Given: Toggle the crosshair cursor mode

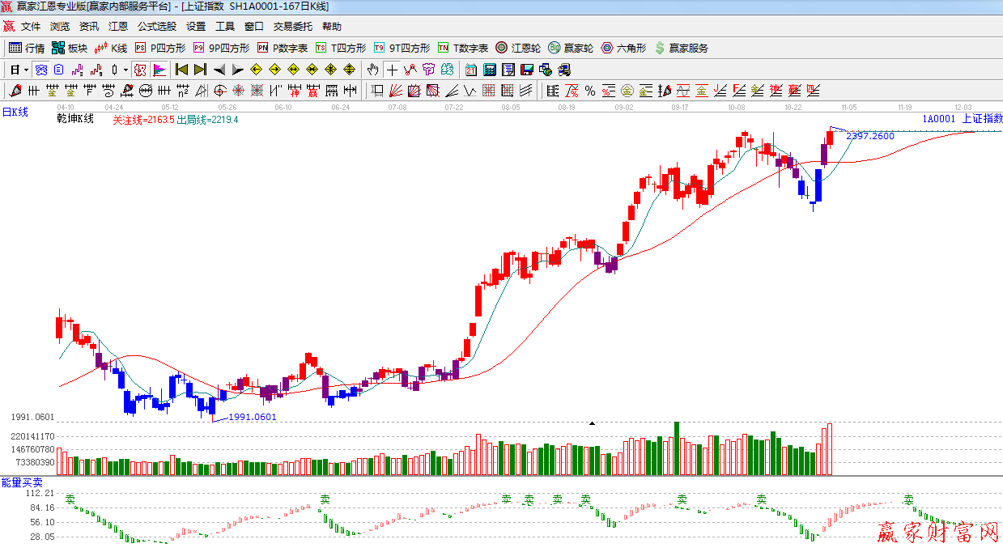Looking at the screenshot, I should [392, 70].
